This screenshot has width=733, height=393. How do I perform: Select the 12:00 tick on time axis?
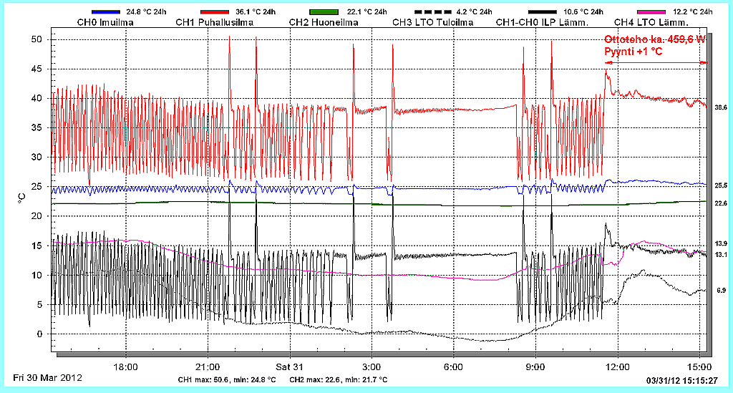(x=617, y=366)
